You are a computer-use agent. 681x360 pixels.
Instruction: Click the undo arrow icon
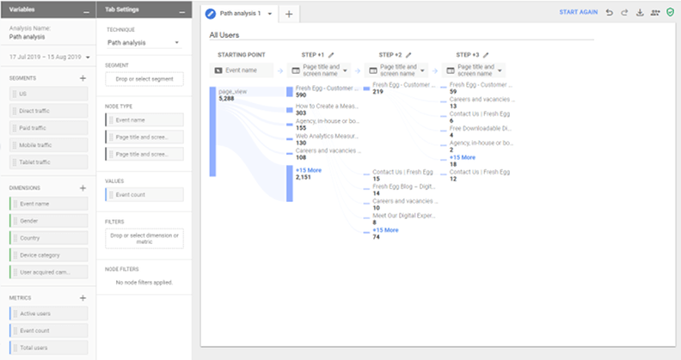click(610, 13)
